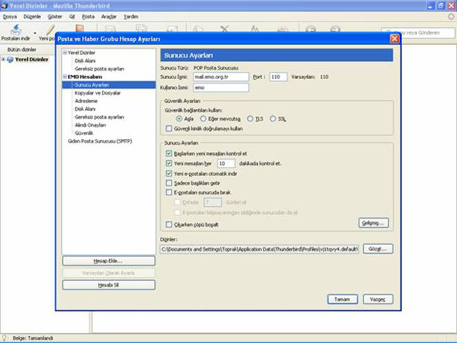This screenshot has height=343, width=457.
Task: Select Disk Alanı under EMO Hesabım
Action: point(85,109)
